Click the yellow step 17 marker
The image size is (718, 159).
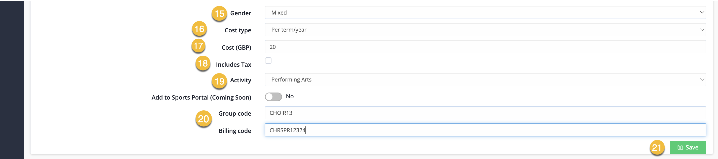[x=198, y=46]
